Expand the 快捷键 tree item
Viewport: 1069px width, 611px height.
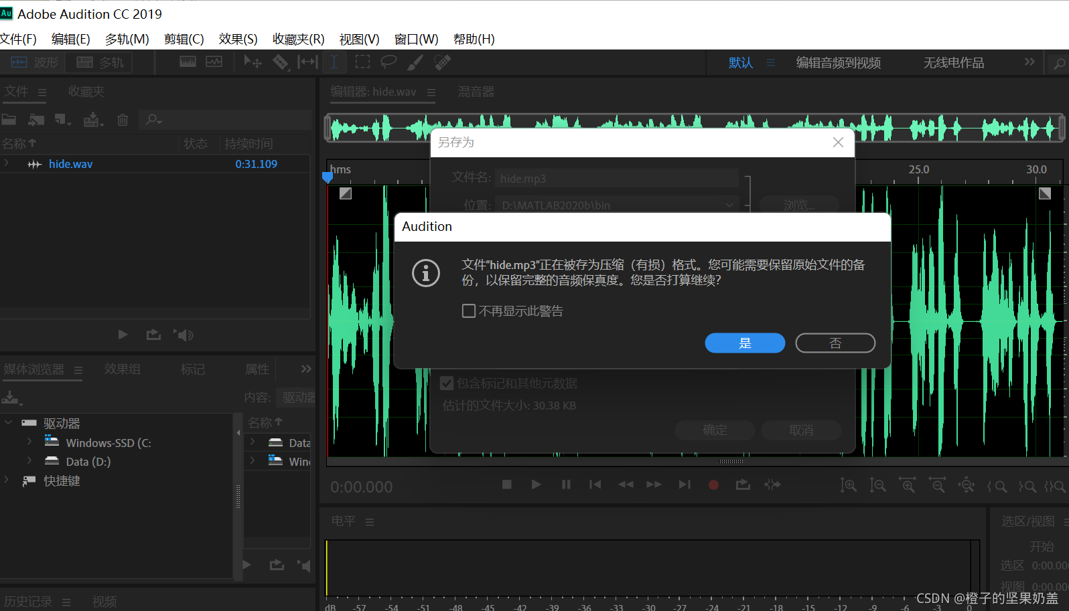pyautogui.click(x=7, y=481)
